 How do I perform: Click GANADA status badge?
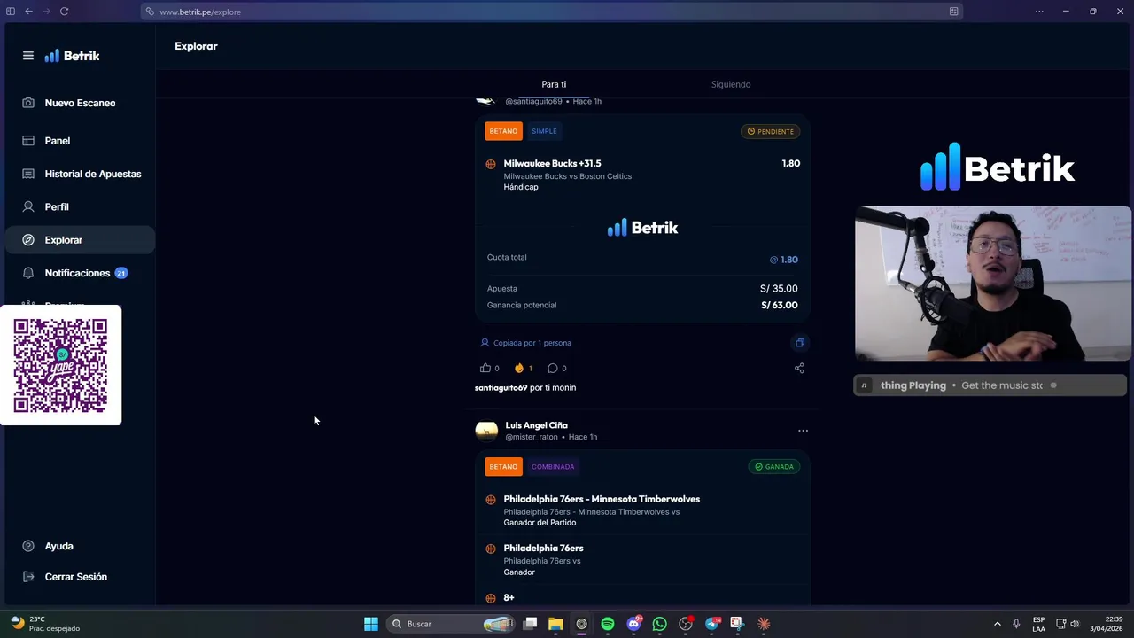coord(774,466)
